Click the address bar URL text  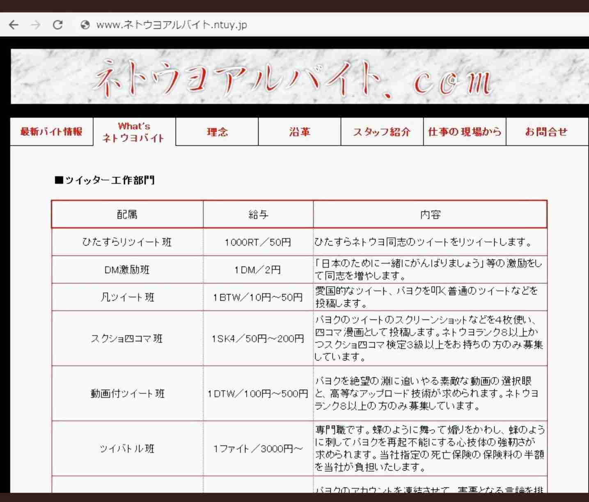[172, 25]
